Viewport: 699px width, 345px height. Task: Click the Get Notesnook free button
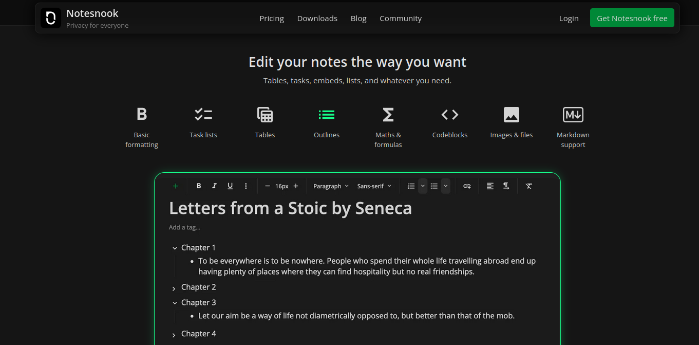(632, 18)
